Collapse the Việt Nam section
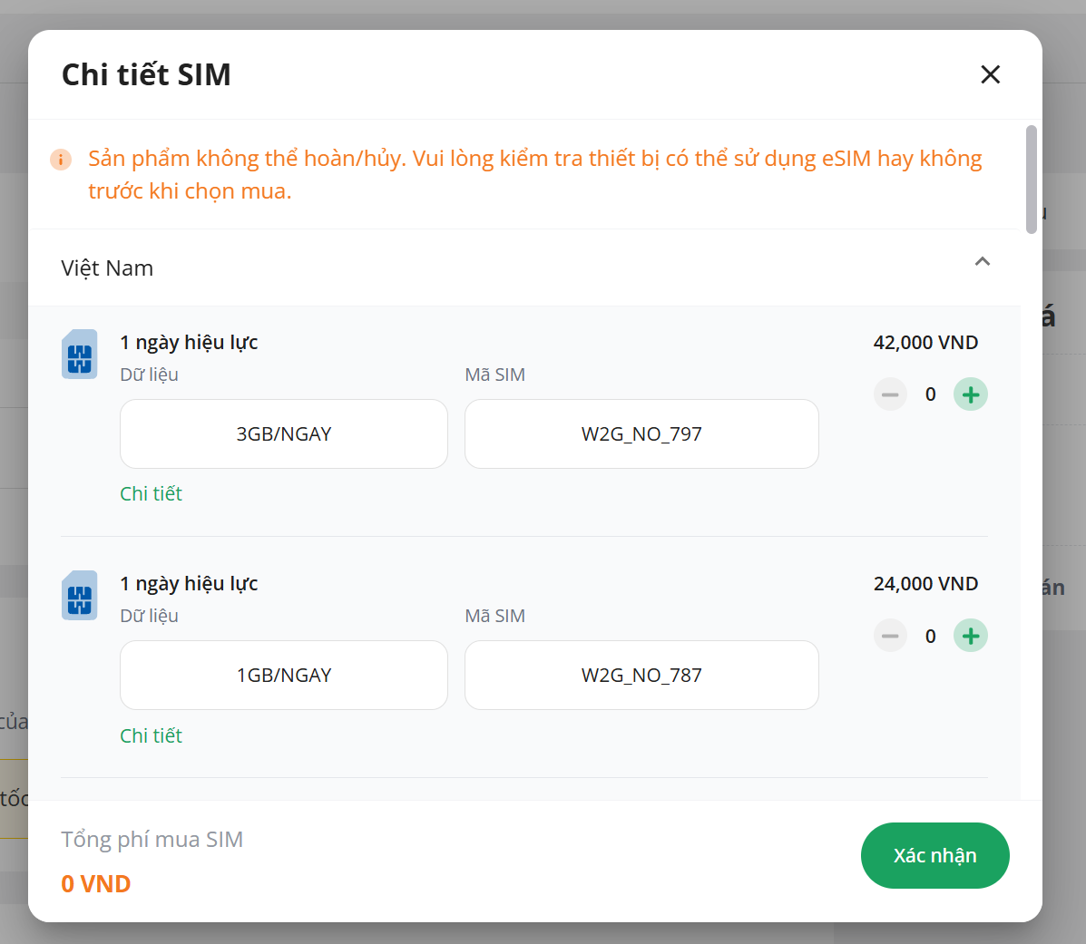 982,262
